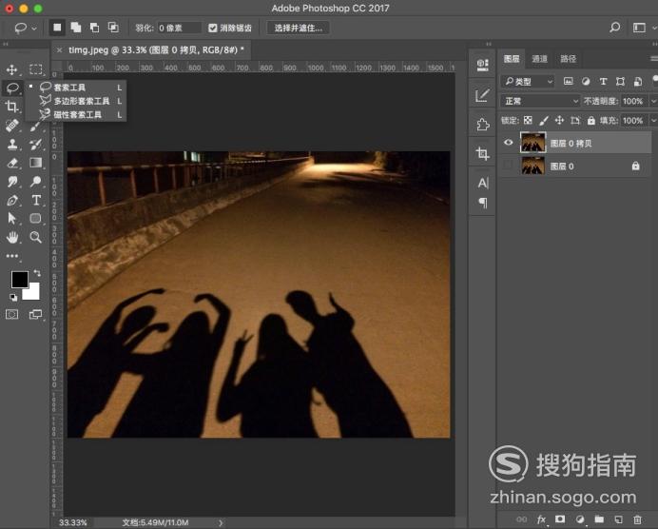Image resolution: width=658 pixels, height=529 pixels.
Task: Filter layers by smart objects
Action: [x=638, y=82]
